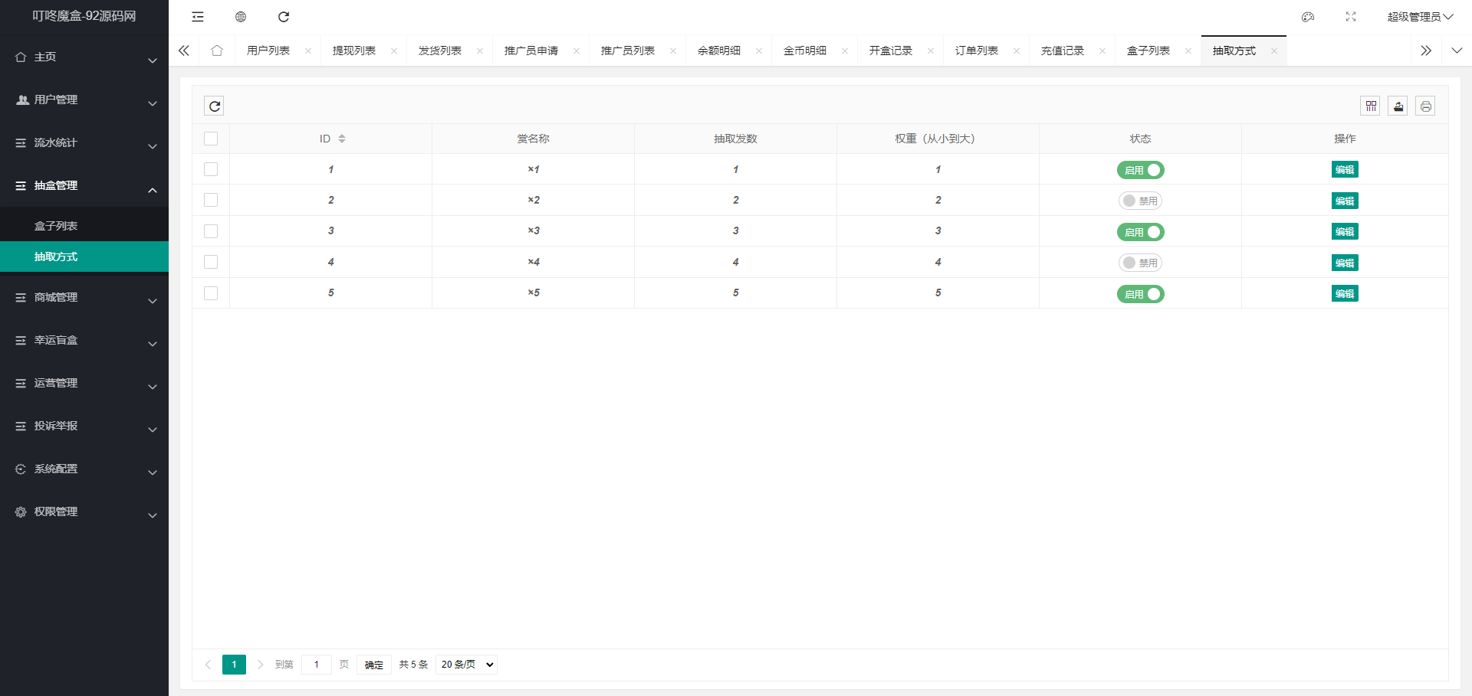This screenshot has height=696, width=1472.
Task: Go to previous page arrow in pagination
Action: [x=208, y=665]
